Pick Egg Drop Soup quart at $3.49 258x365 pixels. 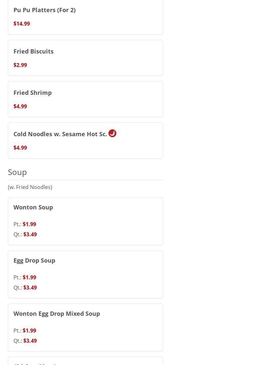click(30, 288)
